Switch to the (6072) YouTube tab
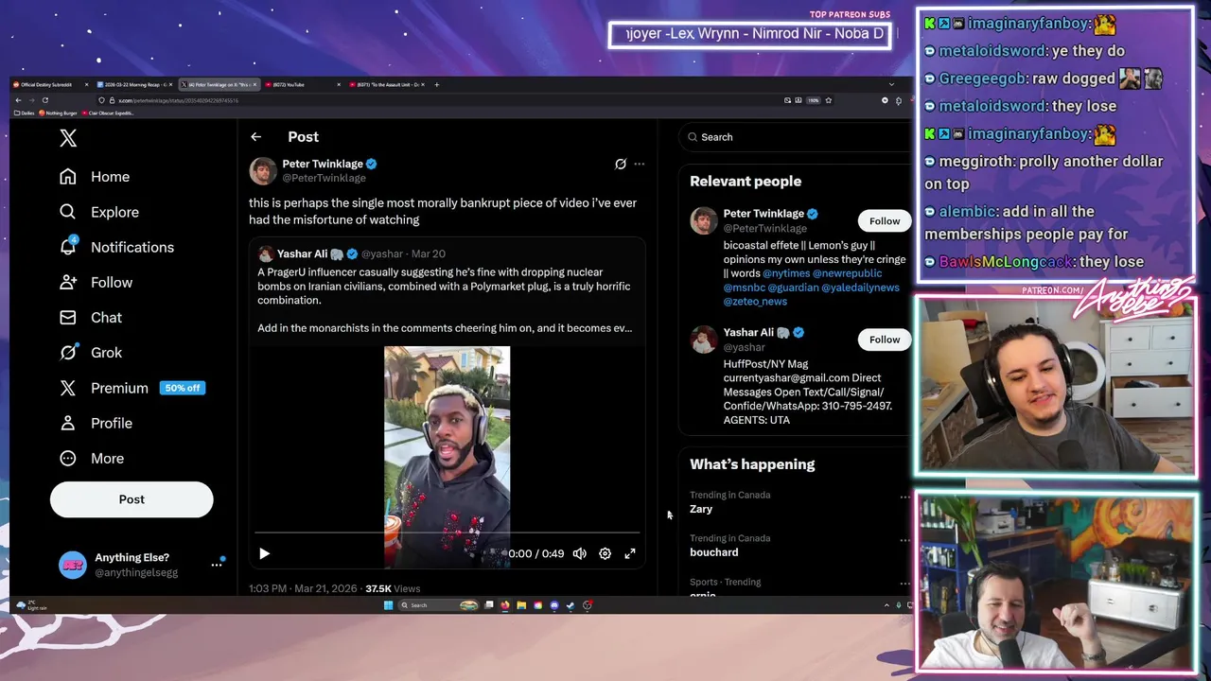1211x681 pixels. pos(303,84)
